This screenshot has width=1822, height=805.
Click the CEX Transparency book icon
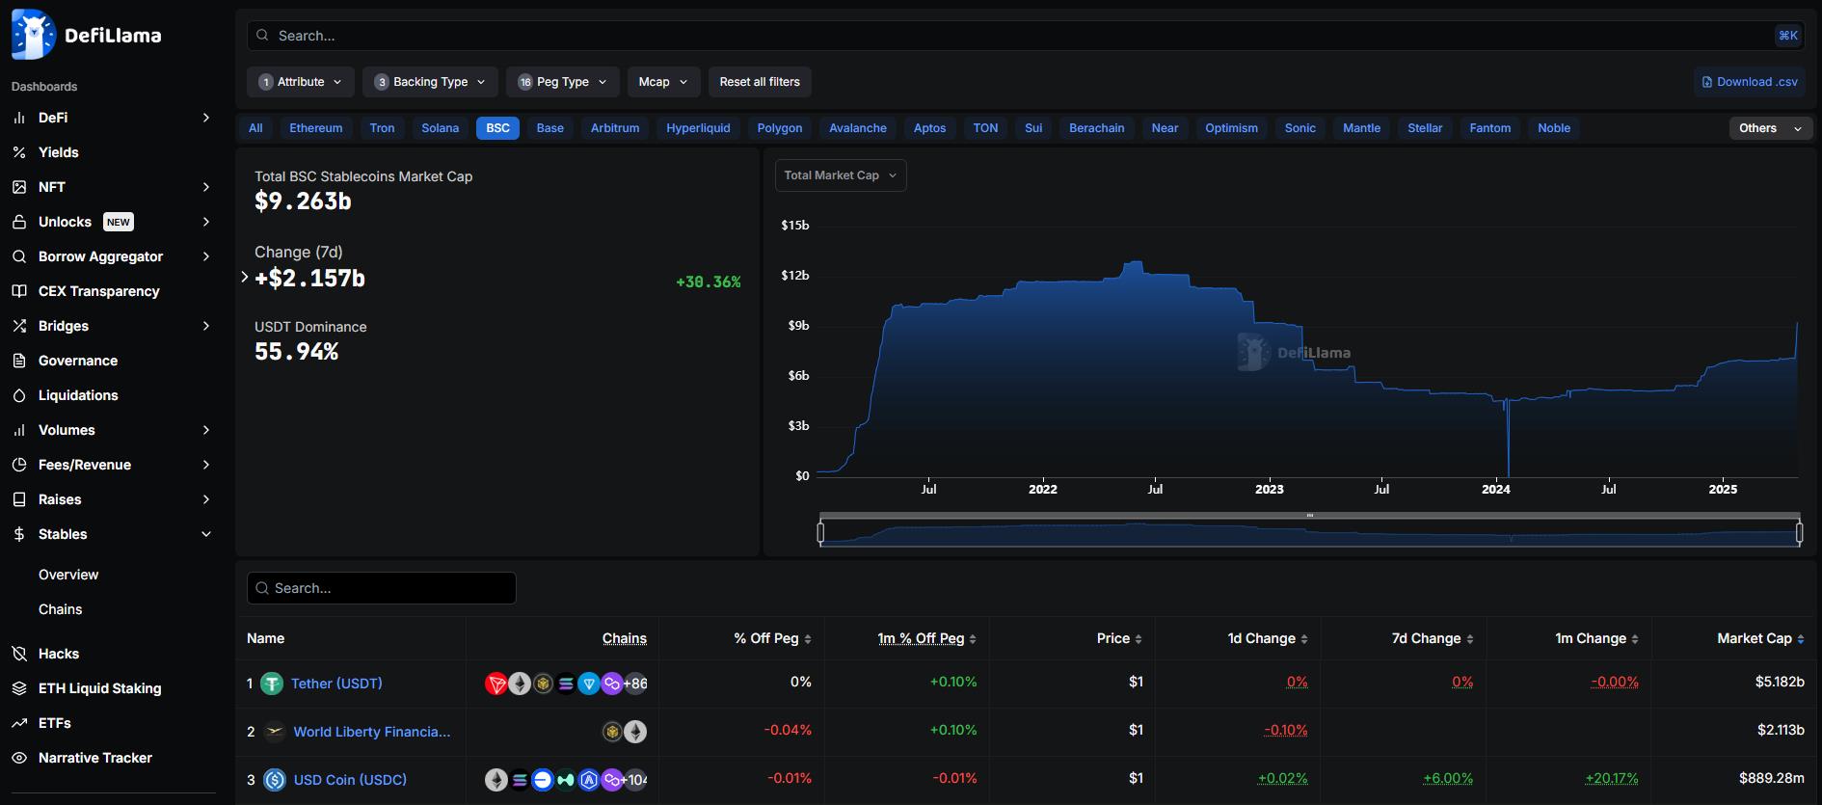coord(19,291)
